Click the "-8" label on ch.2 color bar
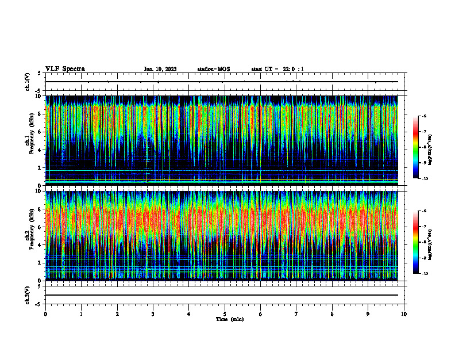 coord(424,242)
